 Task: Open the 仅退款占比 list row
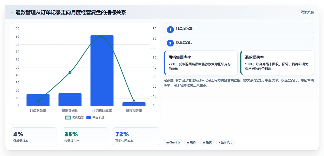239,42
